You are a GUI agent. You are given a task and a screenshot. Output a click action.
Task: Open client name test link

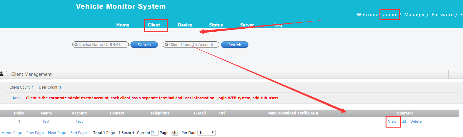46,121
